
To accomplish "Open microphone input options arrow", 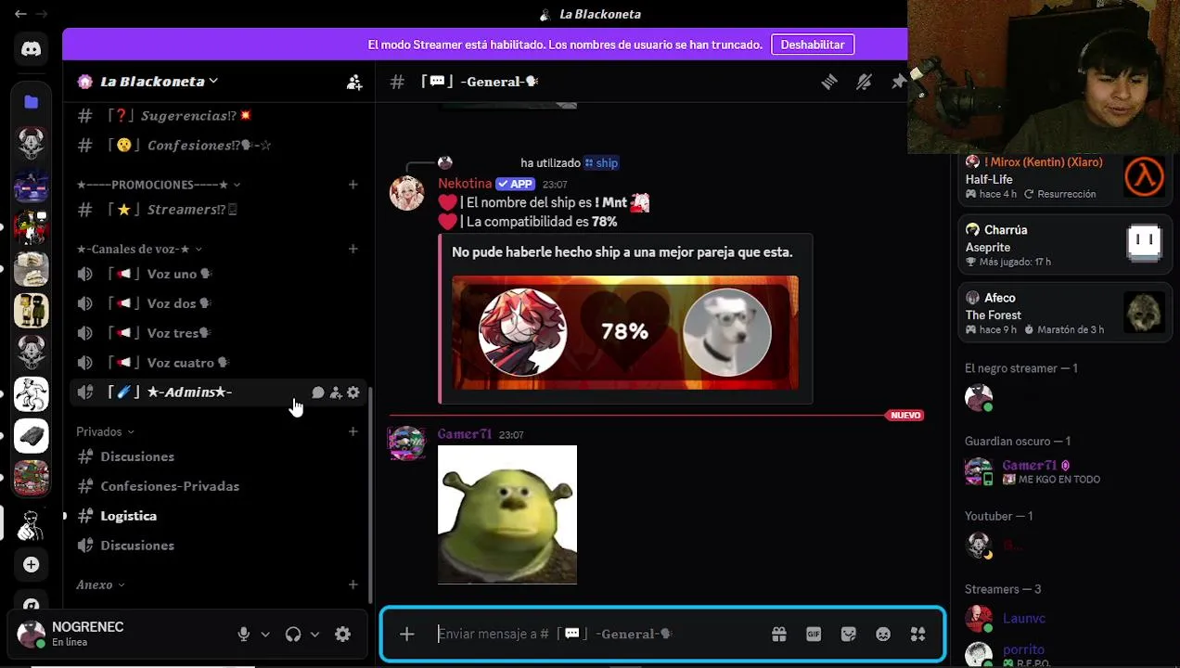I will pyautogui.click(x=265, y=635).
